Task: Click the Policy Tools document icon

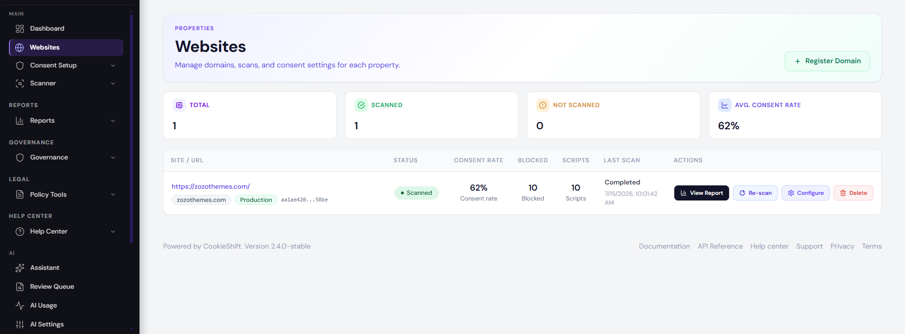Action: [20, 194]
